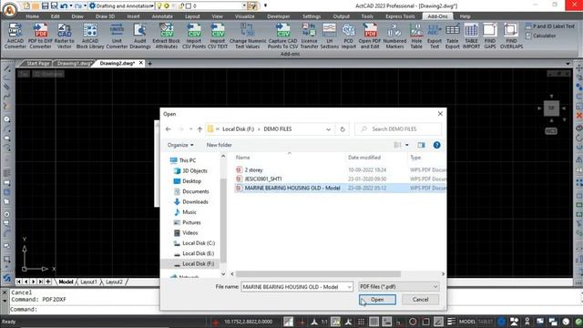Open the Start Page tab
Screen dimensions: 583x328
[x=37, y=63]
